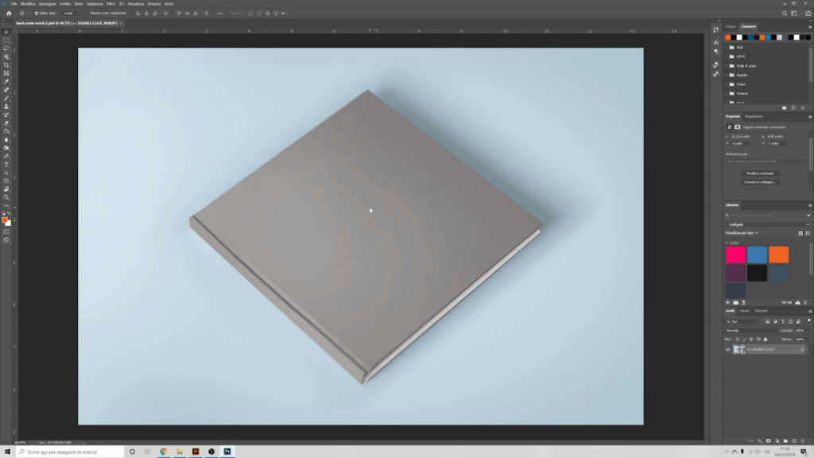The width and height of the screenshot is (814, 458).
Task: Hide the << DOUBLE CLICK layer
Action: click(x=727, y=349)
